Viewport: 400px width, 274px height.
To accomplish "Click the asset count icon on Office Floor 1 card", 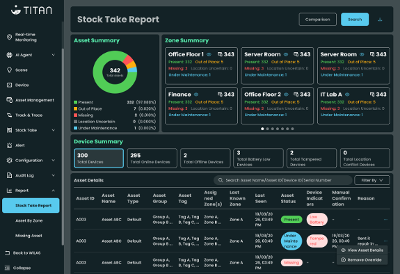I will pos(220,54).
